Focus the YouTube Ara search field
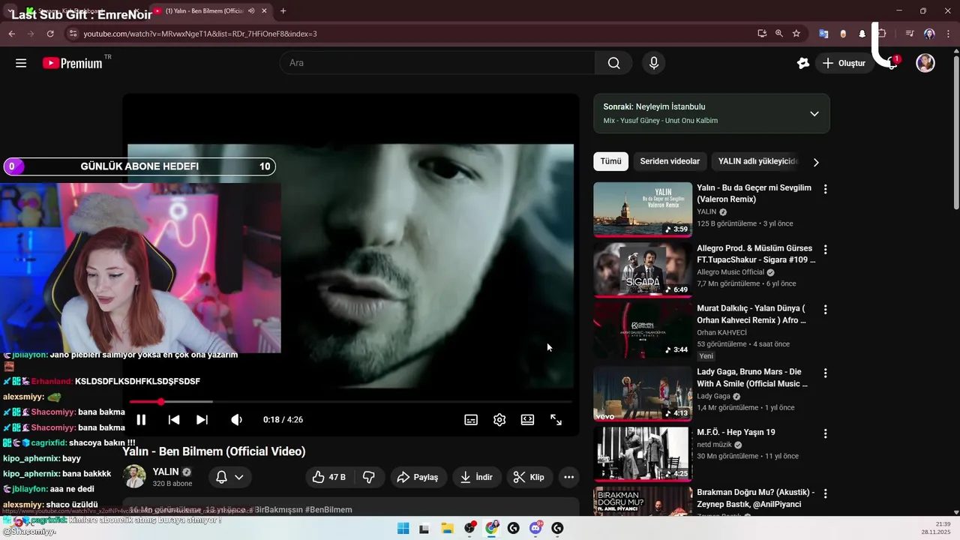Screen dimensions: 960x540 [437, 63]
